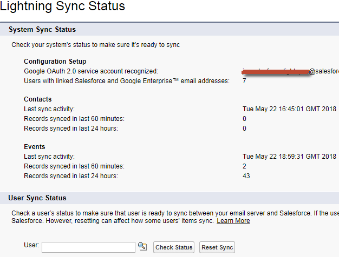This screenshot has width=339, height=257.
Task: Focus the User input field
Action: pos(88,247)
